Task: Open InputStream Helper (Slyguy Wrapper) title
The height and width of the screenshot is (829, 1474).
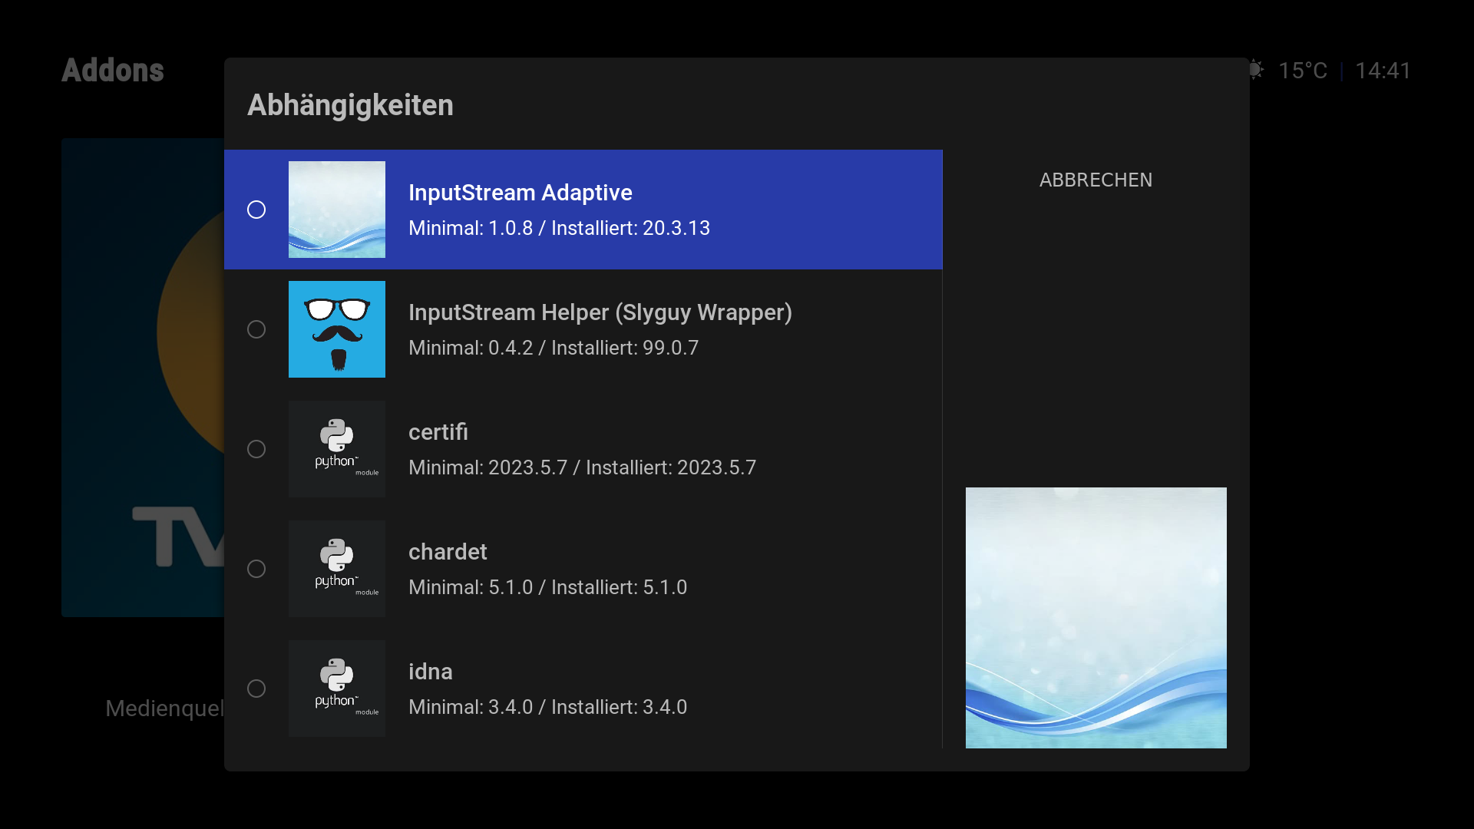Action: coord(600,312)
